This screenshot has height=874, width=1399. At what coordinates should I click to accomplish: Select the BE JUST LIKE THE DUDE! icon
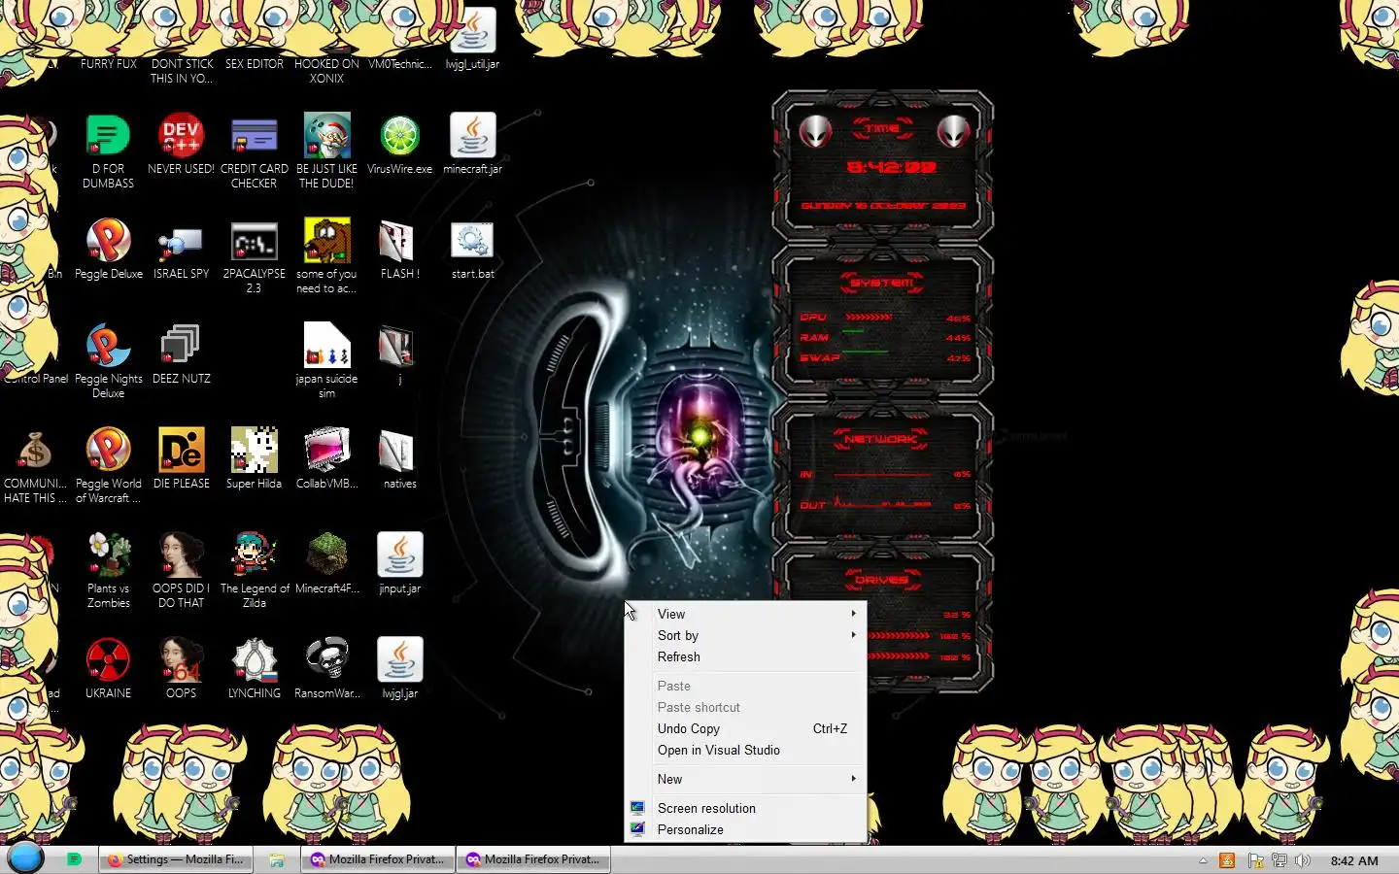[x=326, y=136]
